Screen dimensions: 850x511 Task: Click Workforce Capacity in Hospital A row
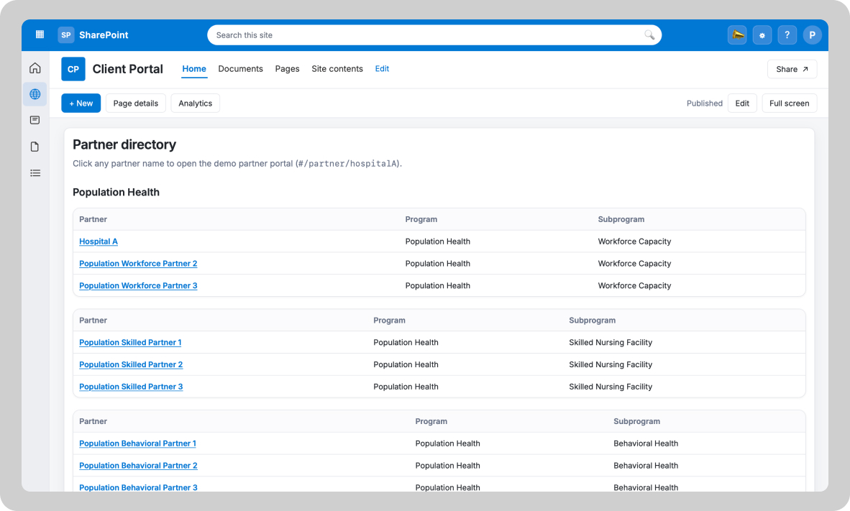[x=634, y=241]
